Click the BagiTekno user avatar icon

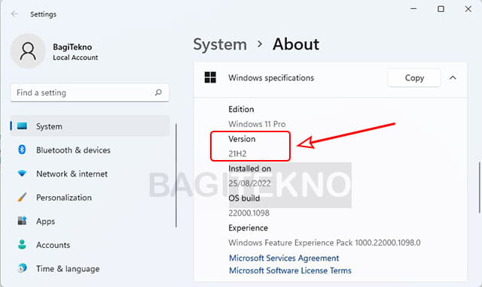coord(28,51)
